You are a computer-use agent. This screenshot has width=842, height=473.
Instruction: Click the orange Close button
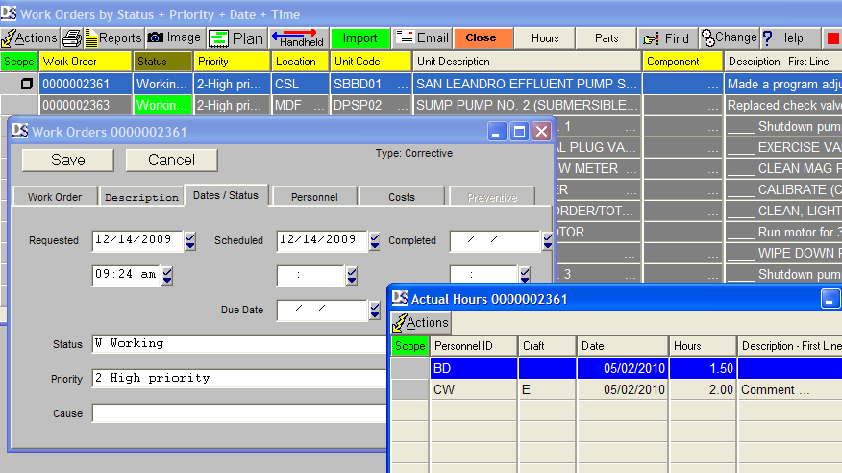coord(481,38)
